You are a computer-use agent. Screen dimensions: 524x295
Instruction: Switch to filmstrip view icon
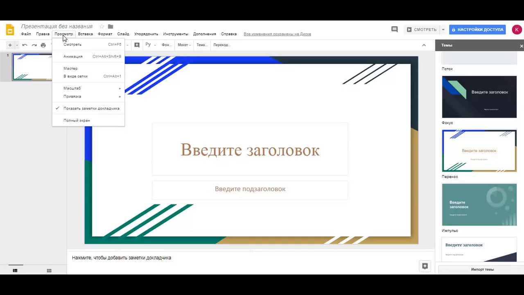(15, 270)
